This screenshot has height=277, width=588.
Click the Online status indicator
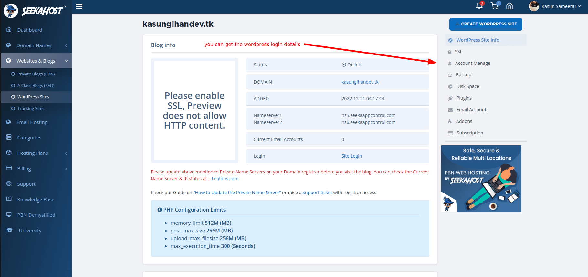click(x=351, y=65)
